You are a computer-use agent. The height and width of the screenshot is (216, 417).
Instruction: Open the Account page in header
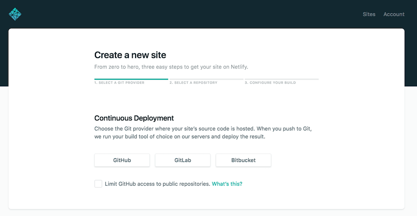pyautogui.click(x=394, y=14)
